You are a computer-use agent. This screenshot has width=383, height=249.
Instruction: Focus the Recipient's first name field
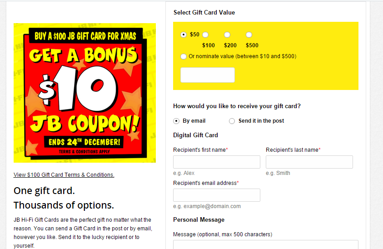217,162
